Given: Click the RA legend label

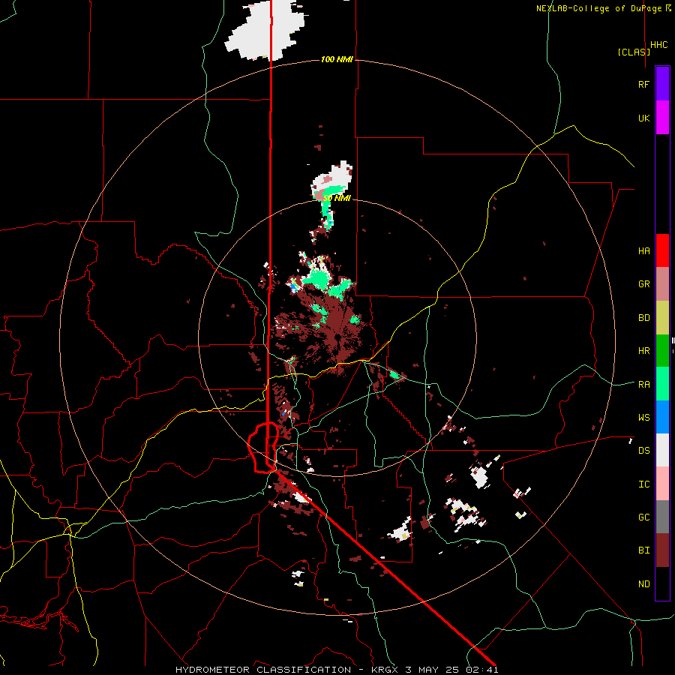Looking at the screenshot, I should click(643, 385).
